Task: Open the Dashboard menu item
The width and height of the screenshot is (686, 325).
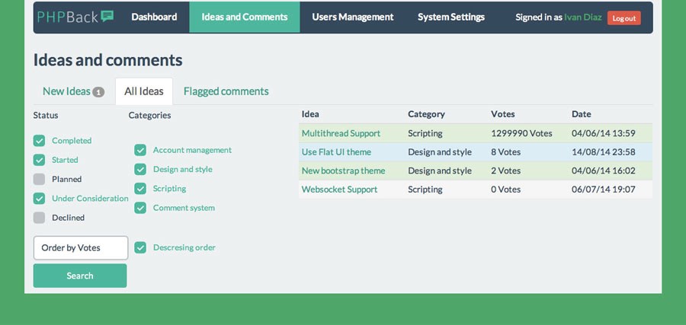Action: 154,17
